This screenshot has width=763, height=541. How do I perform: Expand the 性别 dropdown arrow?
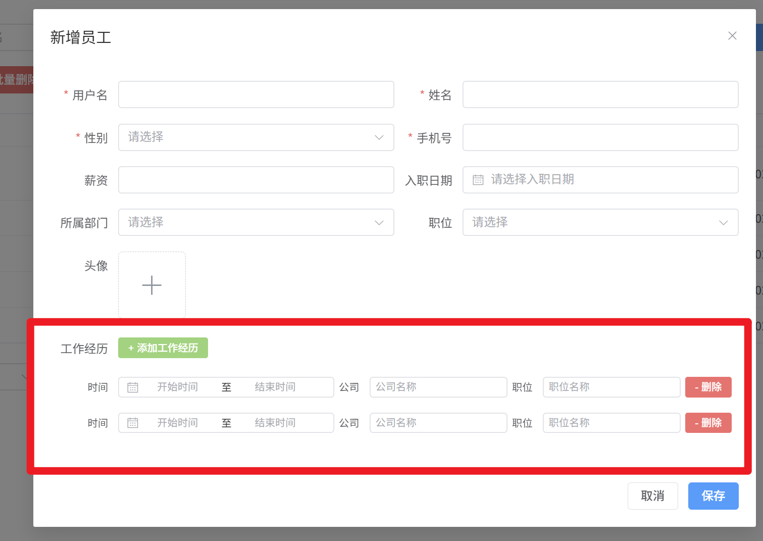point(379,137)
